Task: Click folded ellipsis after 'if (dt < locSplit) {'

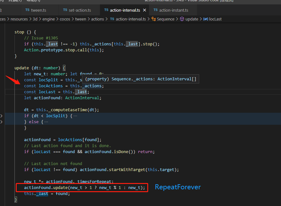Action: [x=75, y=116]
